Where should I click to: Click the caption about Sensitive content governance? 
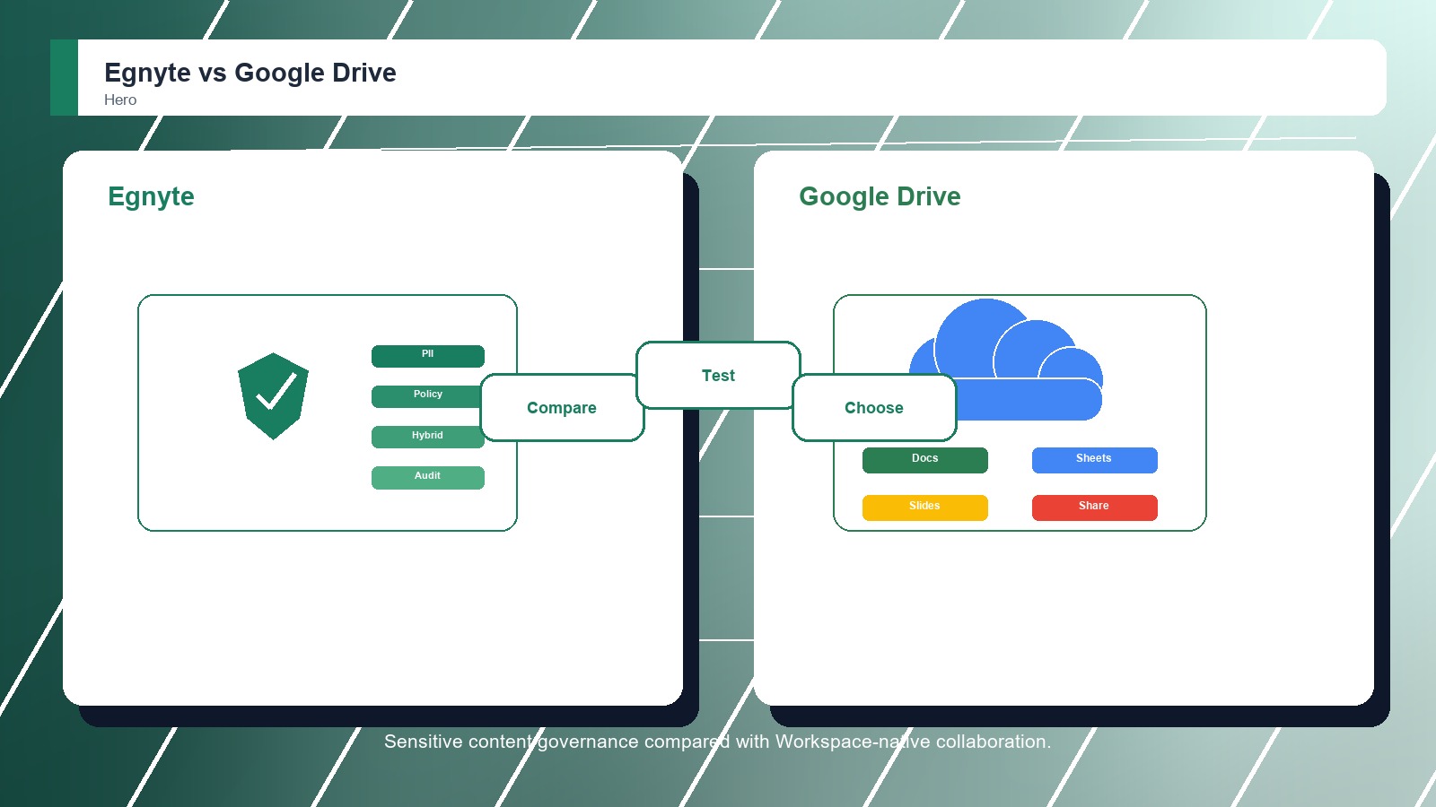click(x=718, y=742)
